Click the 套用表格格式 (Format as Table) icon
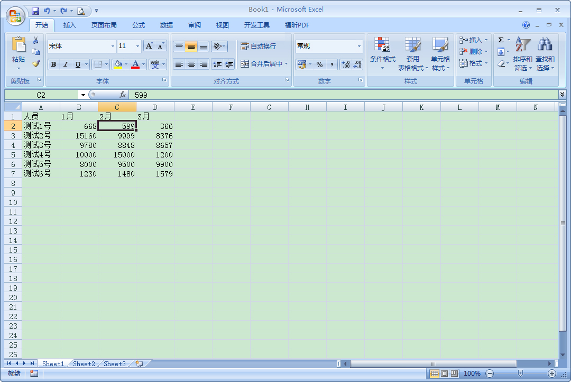Viewport: 571px width, 382px height. (x=413, y=51)
